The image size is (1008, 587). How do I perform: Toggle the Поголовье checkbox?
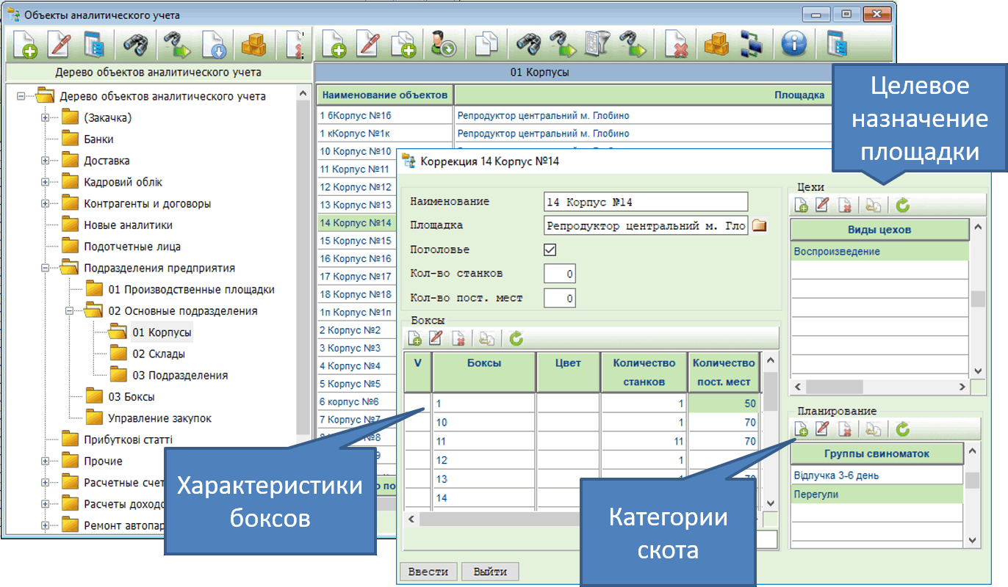click(x=550, y=249)
